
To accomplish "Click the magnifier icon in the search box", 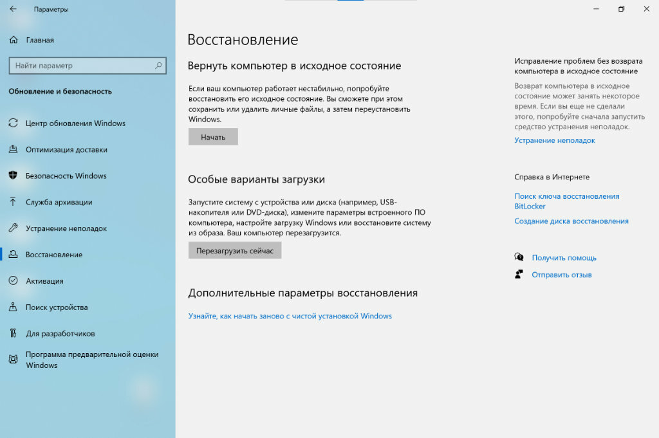I will point(158,66).
